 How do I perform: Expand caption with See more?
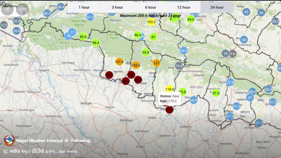[x=68, y=151]
